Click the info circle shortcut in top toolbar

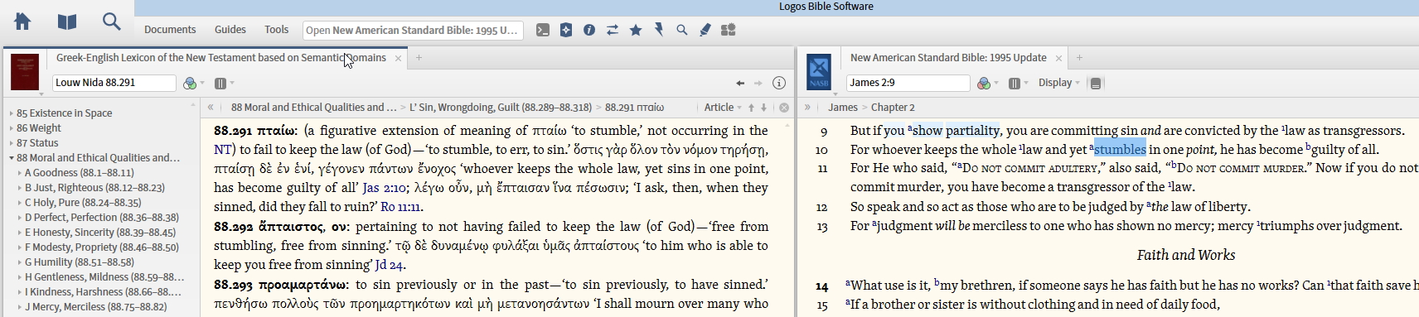click(589, 30)
